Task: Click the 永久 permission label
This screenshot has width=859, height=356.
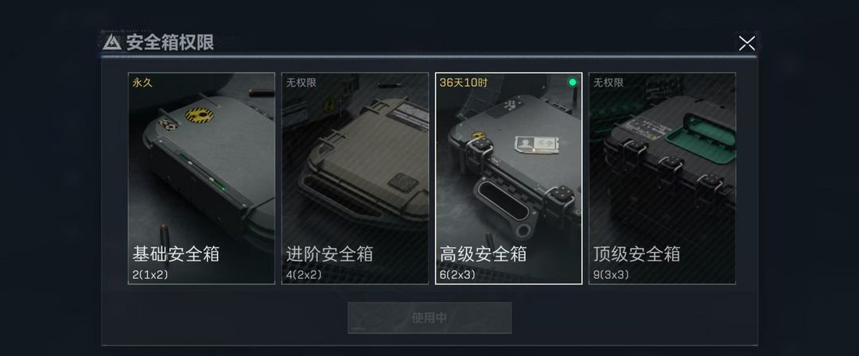Action: tap(142, 83)
